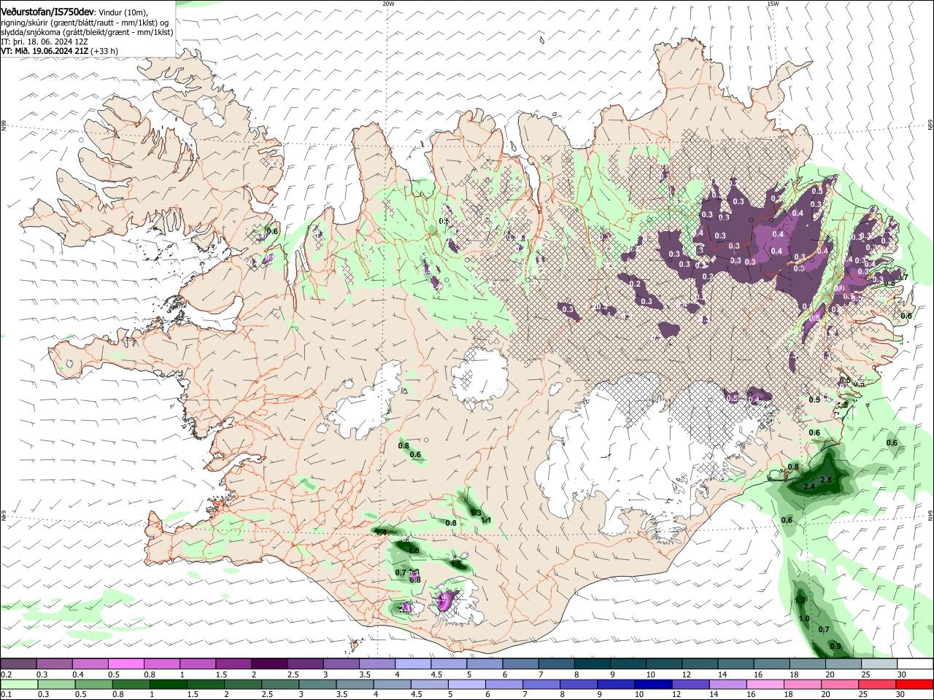Screen dimensions: 934x700
Task: Click the palest green 0.1–0.3 swatch in lower legend
Action: click(19, 684)
